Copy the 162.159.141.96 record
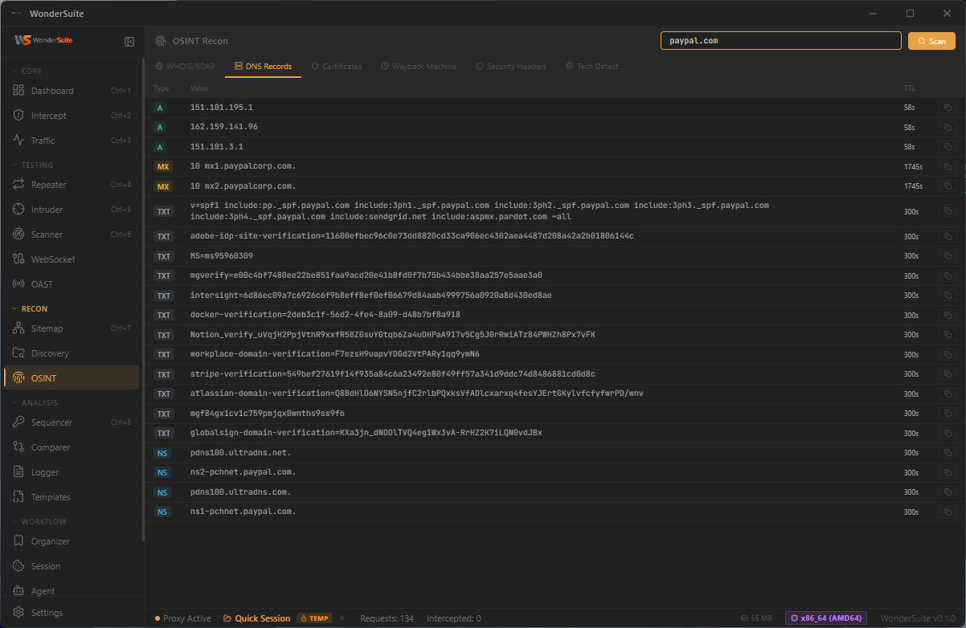The image size is (966, 628). click(x=948, y=127)
